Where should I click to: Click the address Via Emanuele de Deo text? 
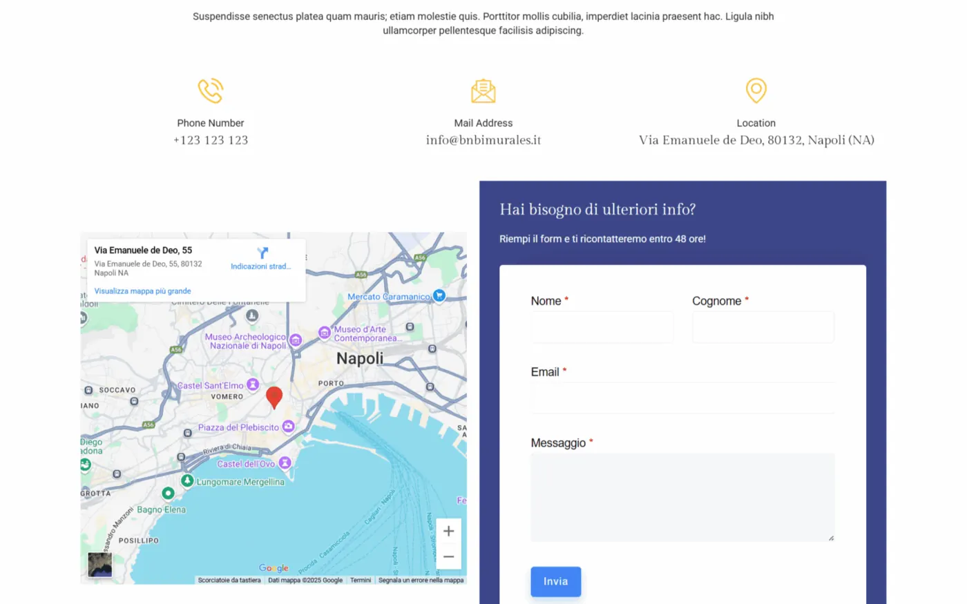tap(756, 140)
